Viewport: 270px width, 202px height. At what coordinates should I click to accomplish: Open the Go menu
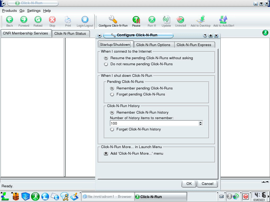tap(22, 11)
